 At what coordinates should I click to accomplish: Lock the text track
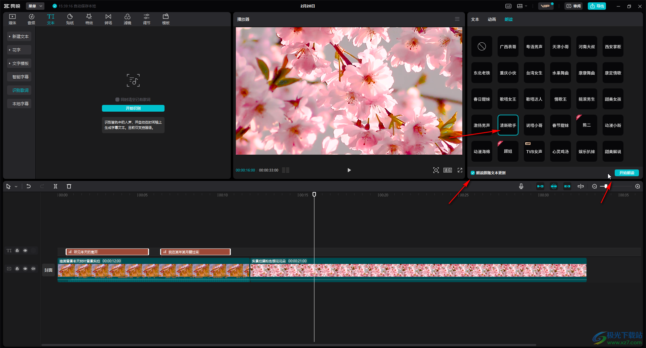[x=17, y=250]
